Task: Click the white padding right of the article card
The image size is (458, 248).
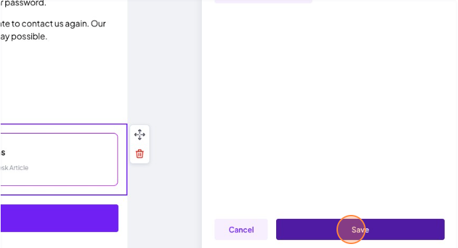Action: pos(122,159)
